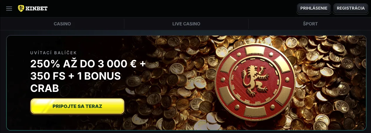
Task: Click the Uvítací balíček label
Action: click(x=54, y=53)
